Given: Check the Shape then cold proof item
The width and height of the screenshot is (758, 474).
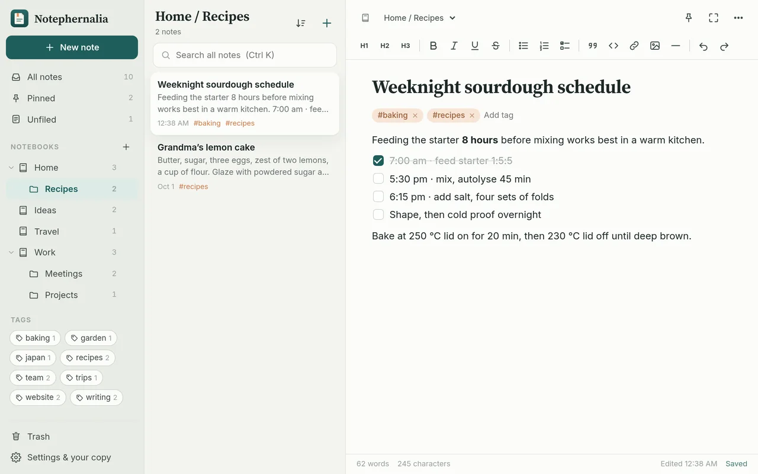Looking at the screenshot, I should click(378, 214).
